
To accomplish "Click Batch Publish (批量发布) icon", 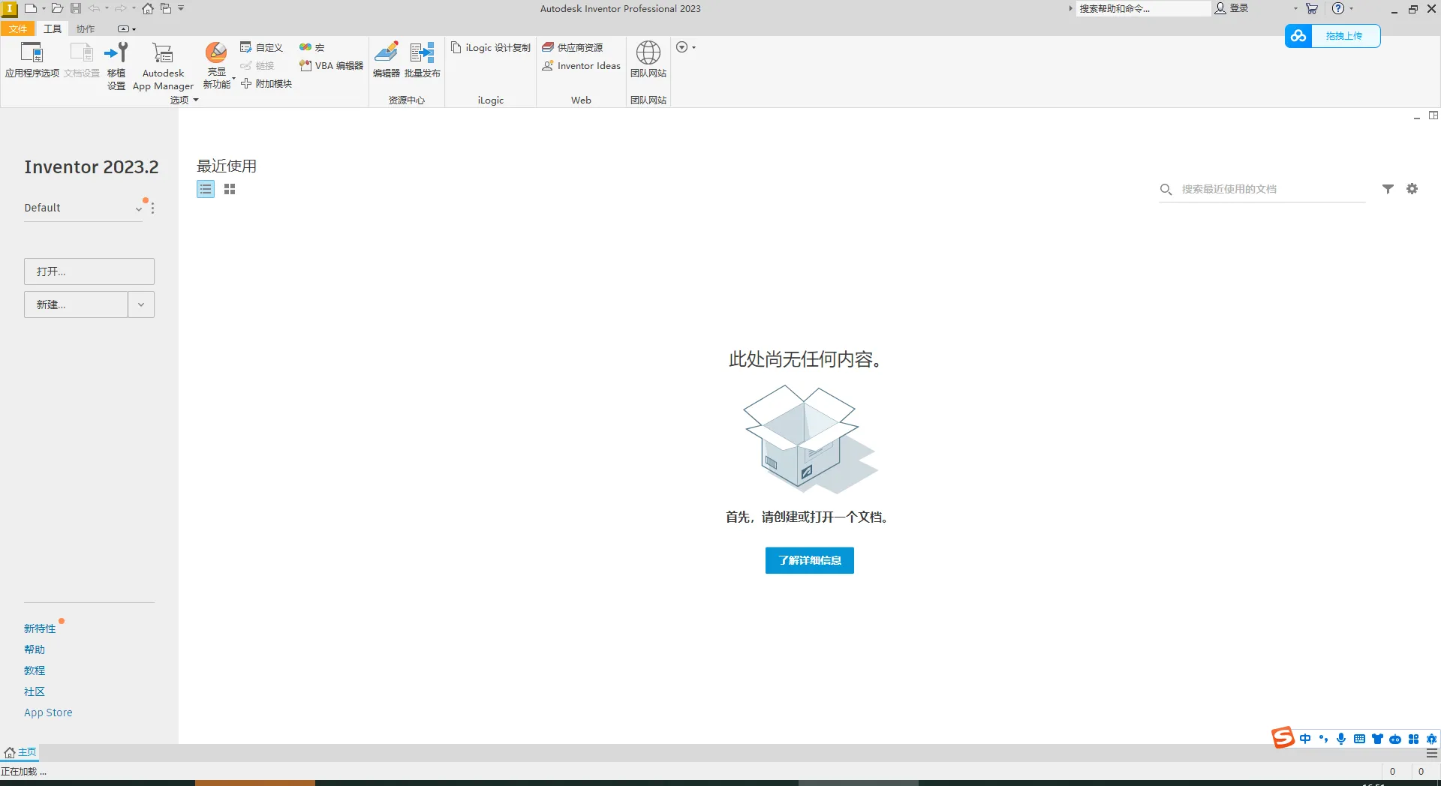I will coord(422,60).
